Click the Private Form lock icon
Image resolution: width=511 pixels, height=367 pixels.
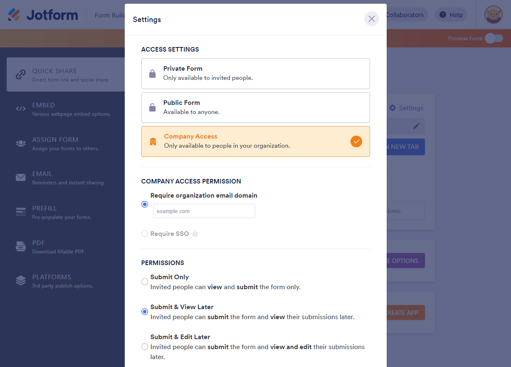point(153,74)
